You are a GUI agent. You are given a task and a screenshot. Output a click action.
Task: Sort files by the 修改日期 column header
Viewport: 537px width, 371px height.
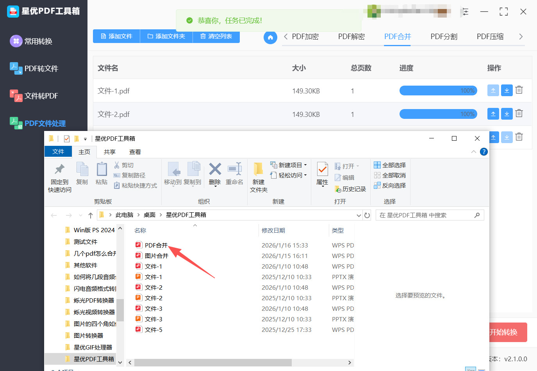[273, 231]
